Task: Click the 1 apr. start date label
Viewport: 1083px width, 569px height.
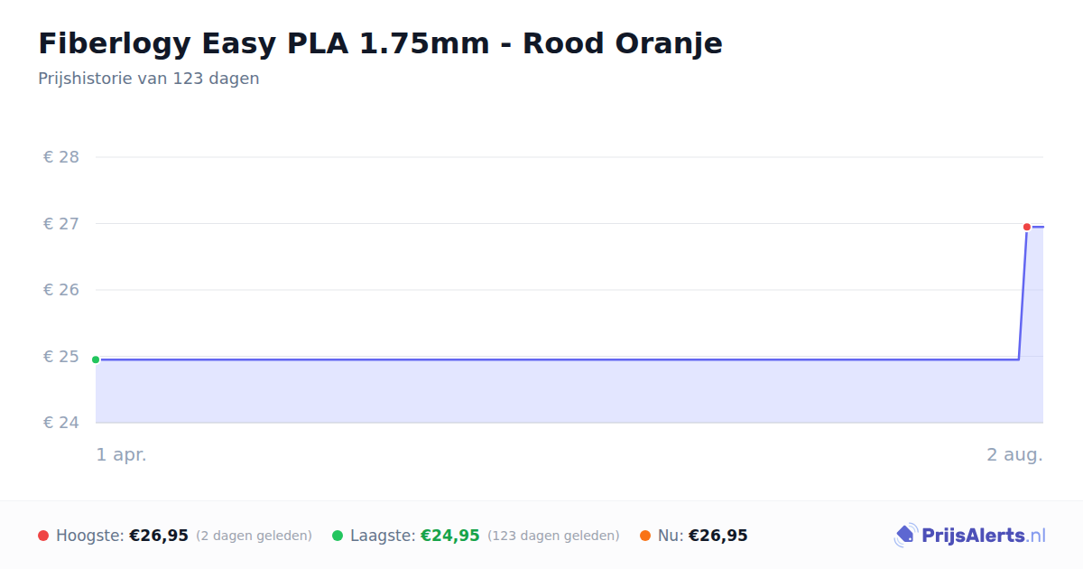Action: [x=122, y=455]
